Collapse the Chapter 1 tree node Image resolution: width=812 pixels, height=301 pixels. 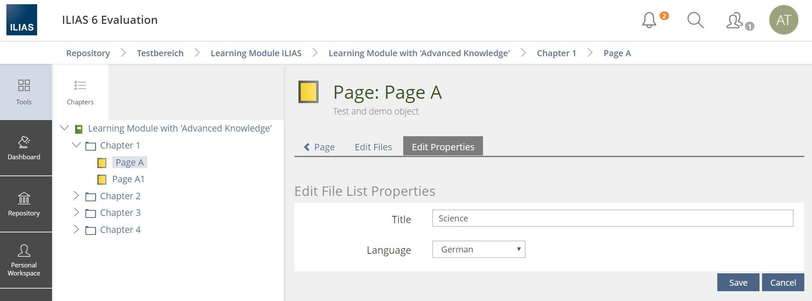(x=76, y=145)
